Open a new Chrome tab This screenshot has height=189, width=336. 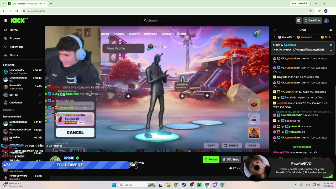pyautogui.click(x=51, y=3)
